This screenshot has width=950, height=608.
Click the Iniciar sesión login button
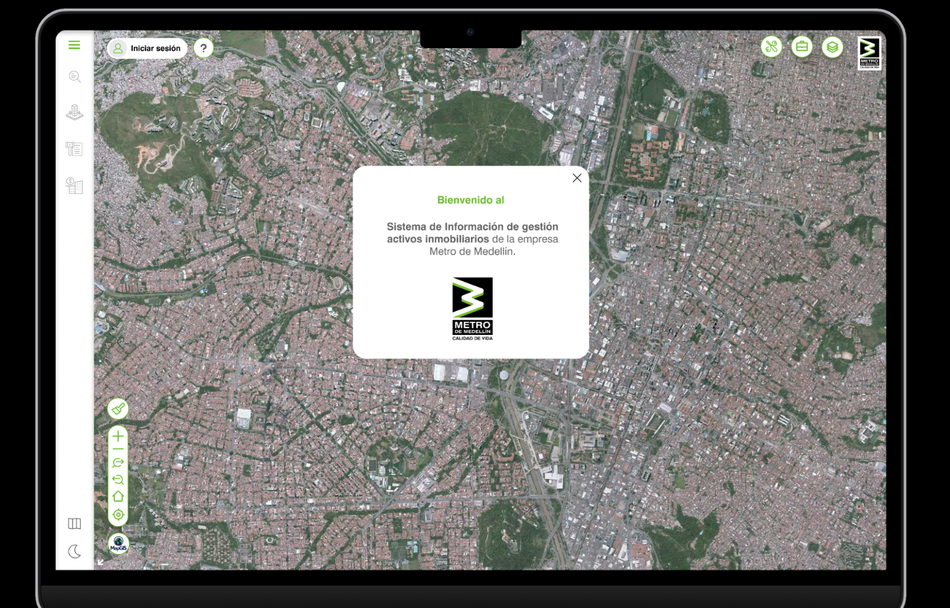pos(147,48)
